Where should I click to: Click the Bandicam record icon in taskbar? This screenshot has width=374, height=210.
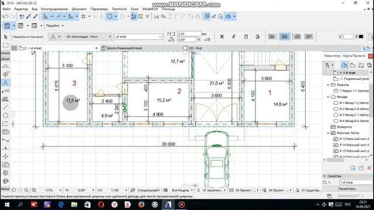[x=182, y=205]
